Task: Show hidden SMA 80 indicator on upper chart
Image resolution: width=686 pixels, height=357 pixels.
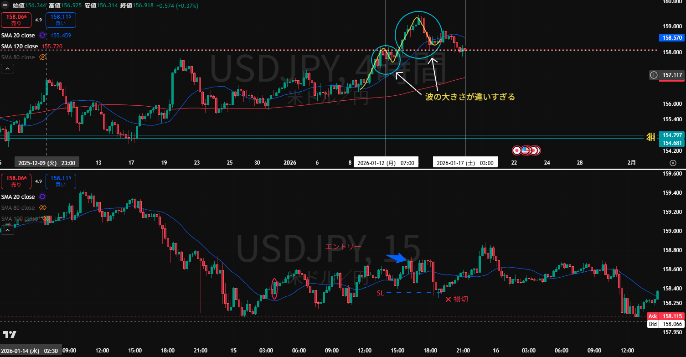Action: point(43,57)
